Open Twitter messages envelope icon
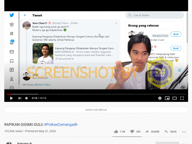 [12, 51]
